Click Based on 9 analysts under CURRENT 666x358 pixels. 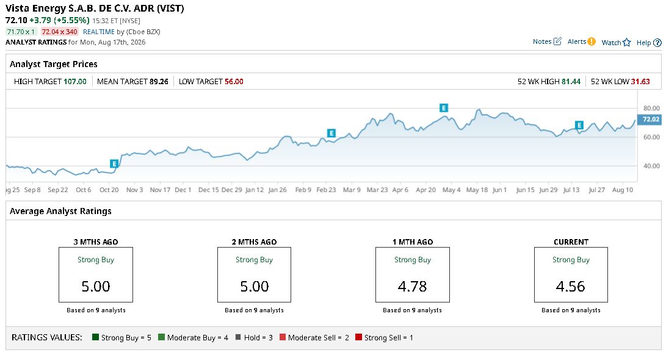point(571,310)
